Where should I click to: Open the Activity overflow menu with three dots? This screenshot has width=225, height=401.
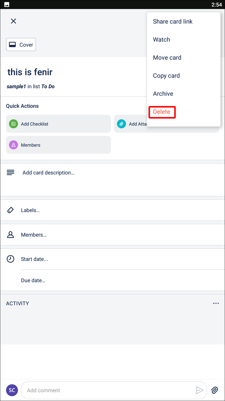(x=216, y=303)
